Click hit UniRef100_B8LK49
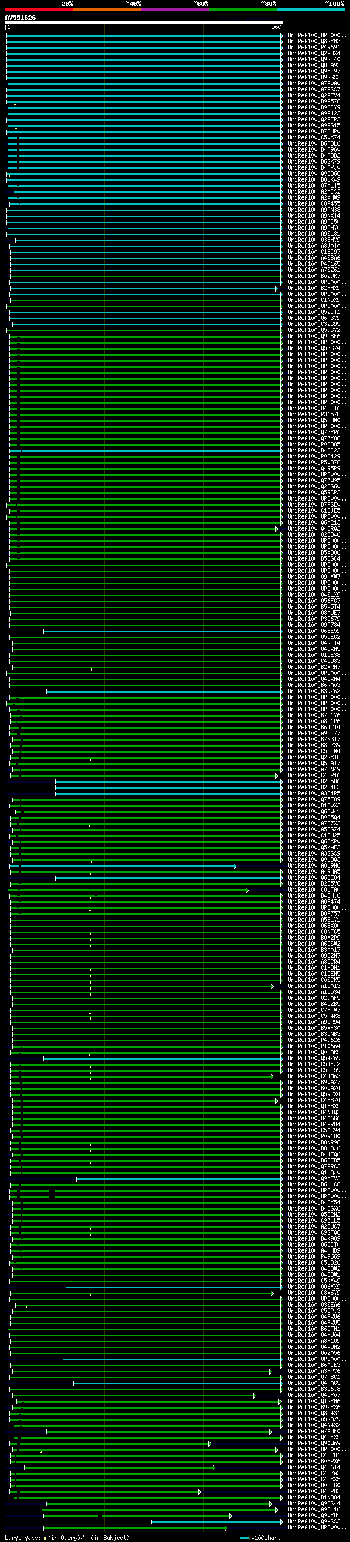The image size is (350, 1542). (x=314, y=179)
